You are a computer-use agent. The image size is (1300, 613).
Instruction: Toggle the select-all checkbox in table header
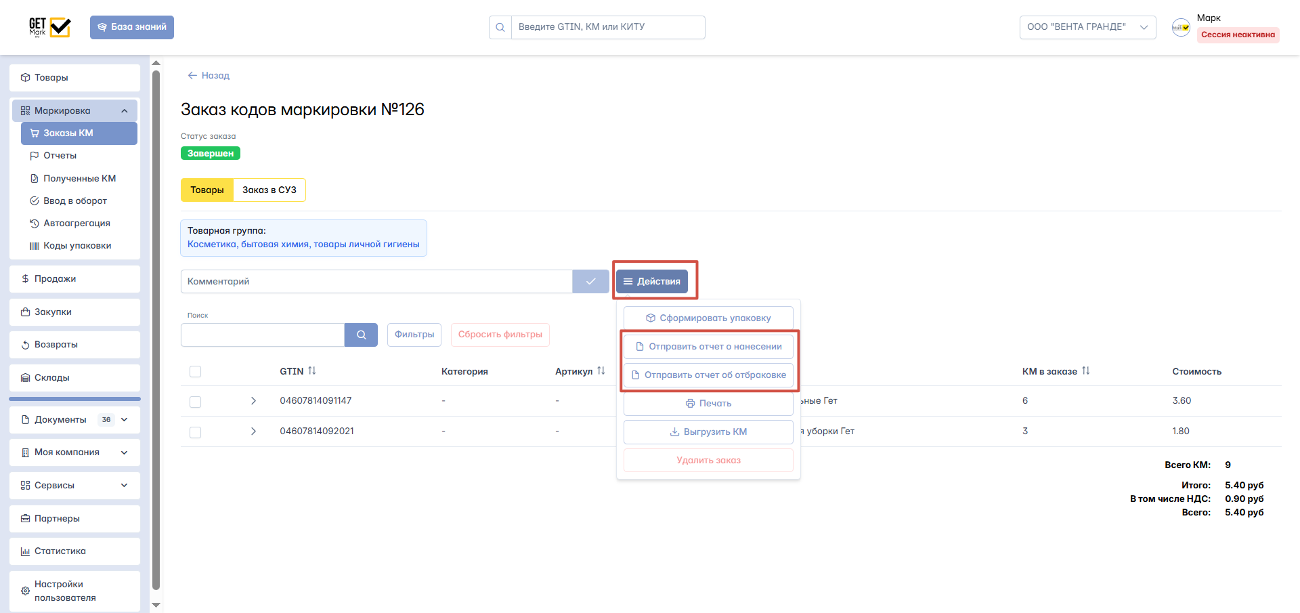click(x=196, y=372)
